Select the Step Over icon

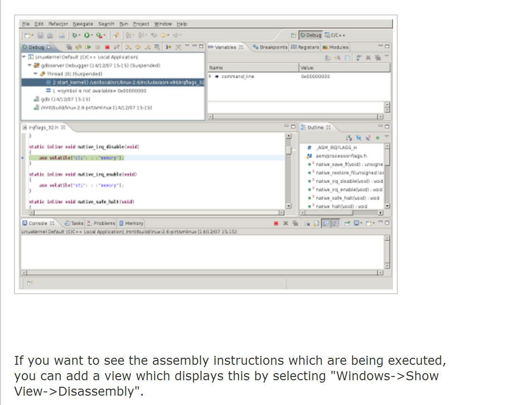point(138,47)
